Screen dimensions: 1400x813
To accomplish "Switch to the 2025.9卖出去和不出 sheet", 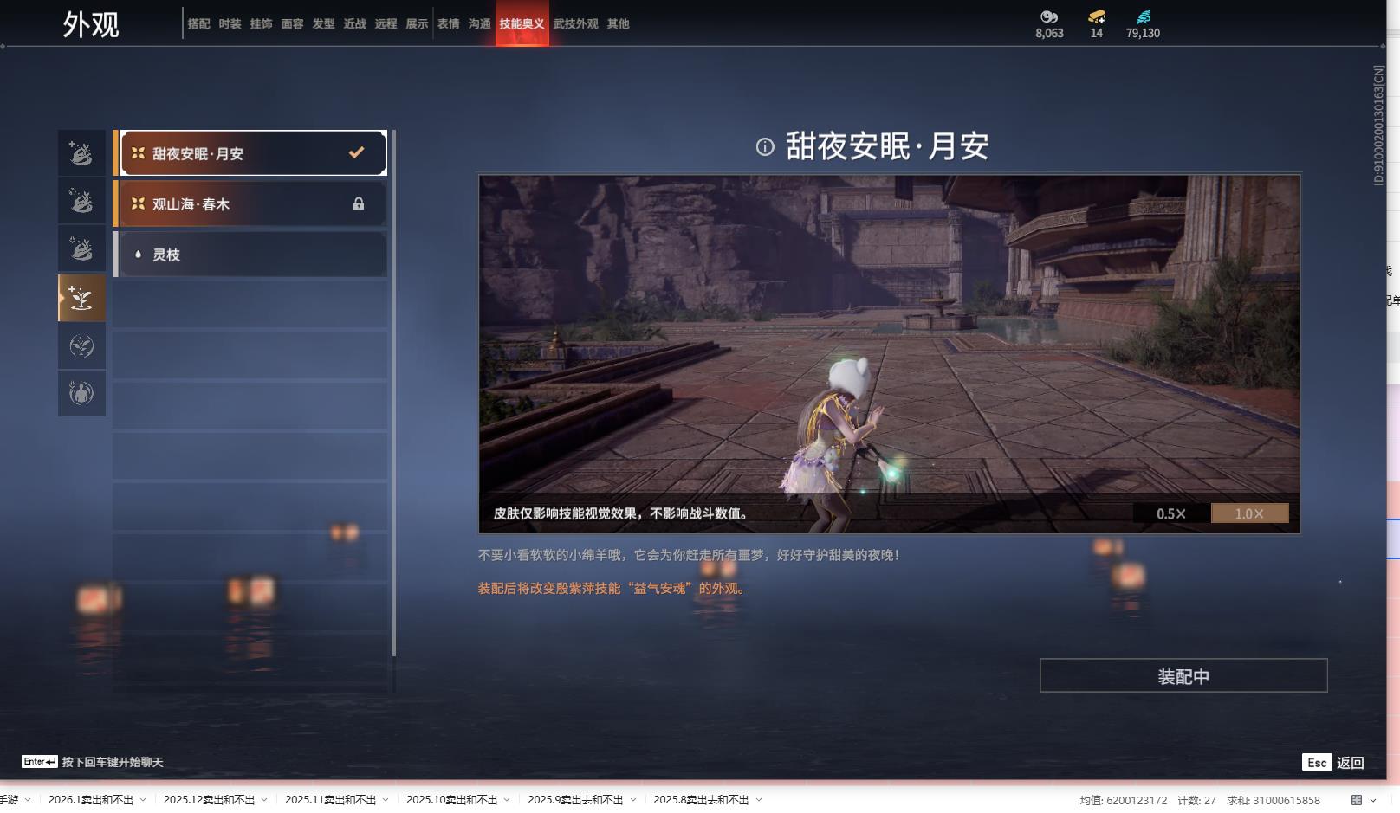I will pos(575,800).
